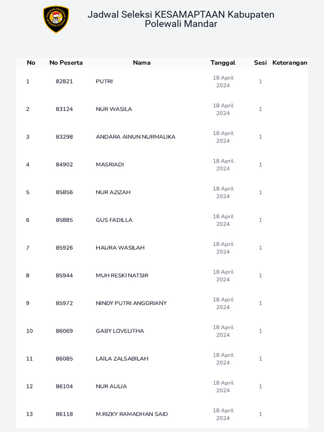This screenshot has height=432, width=324.
Task: Select the name M.RIZKY RAMADHAN SAID
Action: click(132, 414)
